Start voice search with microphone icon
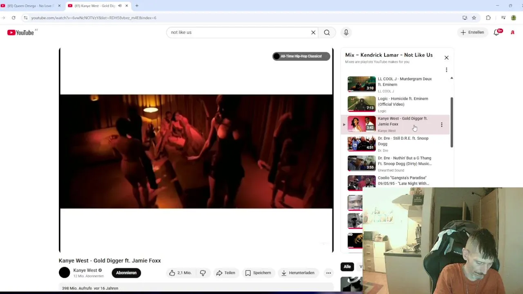Screen dimensions: 523x294 (346, 32)
